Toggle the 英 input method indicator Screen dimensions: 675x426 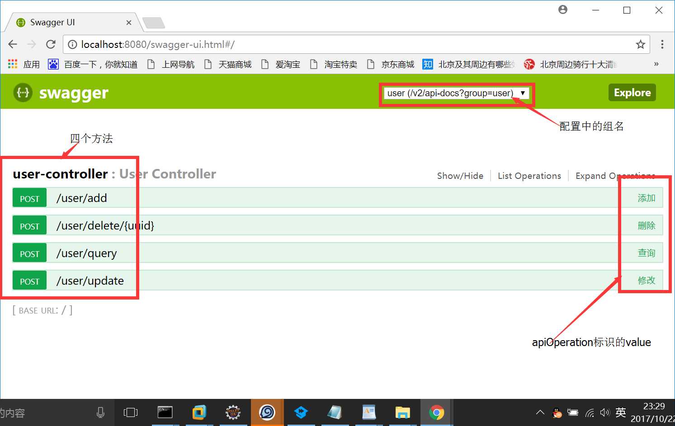[x=621, y=412]
